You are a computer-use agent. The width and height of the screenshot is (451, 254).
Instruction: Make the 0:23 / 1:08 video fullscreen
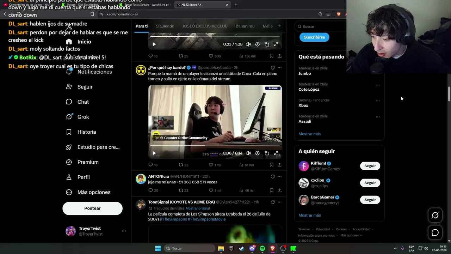[276, 44]
